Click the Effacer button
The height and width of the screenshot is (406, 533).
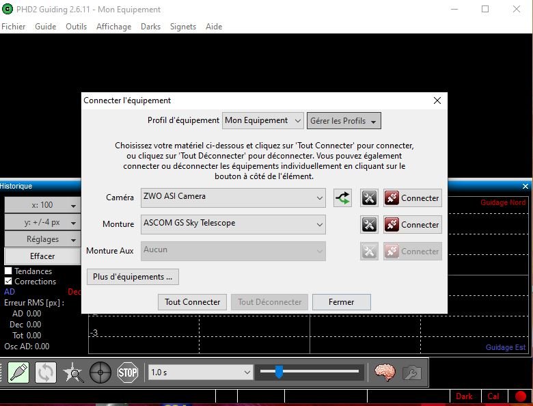point(42,256)
